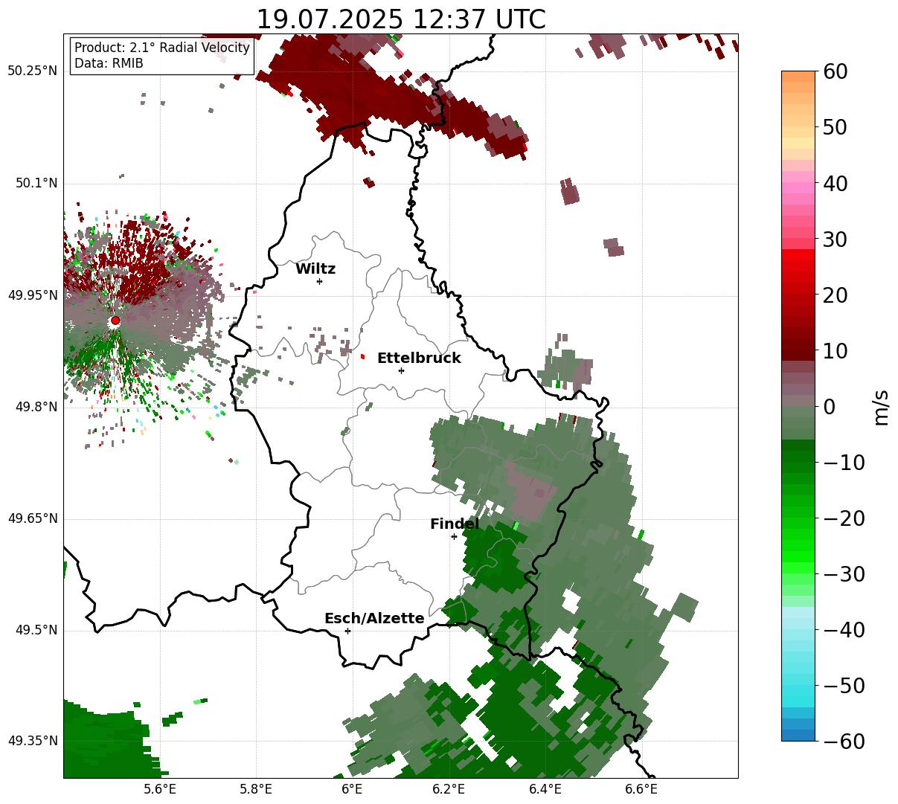Click the title '19.07.2025 12:37 UTC'
This screenshot has width=898, height=804.
[401, 19]
